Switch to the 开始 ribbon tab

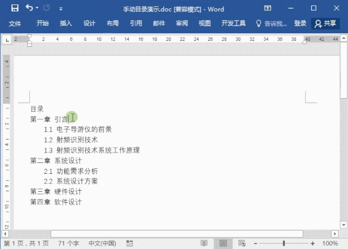coord(42,23)
